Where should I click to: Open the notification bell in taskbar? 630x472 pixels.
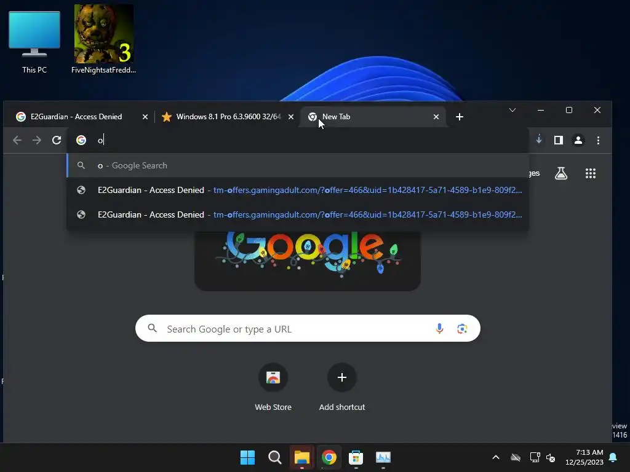pyautogui.click(x=613, y=457)
